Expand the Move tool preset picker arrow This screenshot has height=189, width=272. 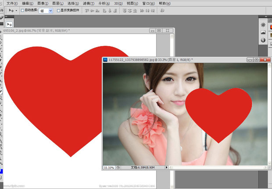[x=16, y=10]
